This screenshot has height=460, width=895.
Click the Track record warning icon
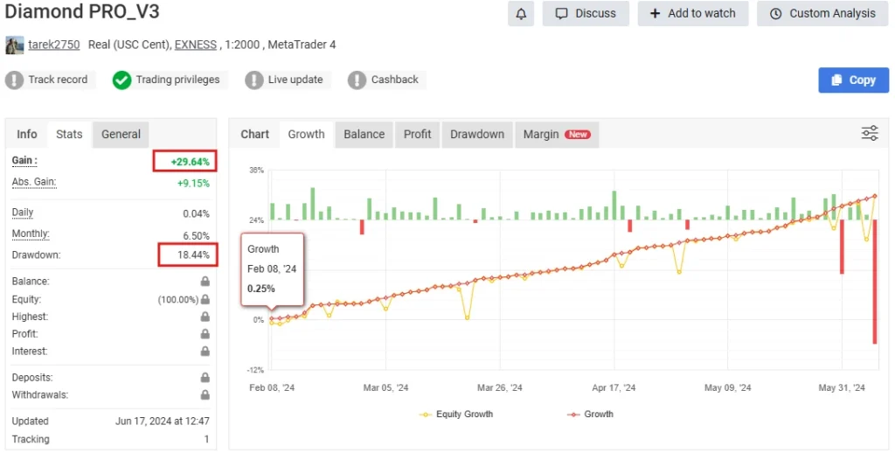15,80
